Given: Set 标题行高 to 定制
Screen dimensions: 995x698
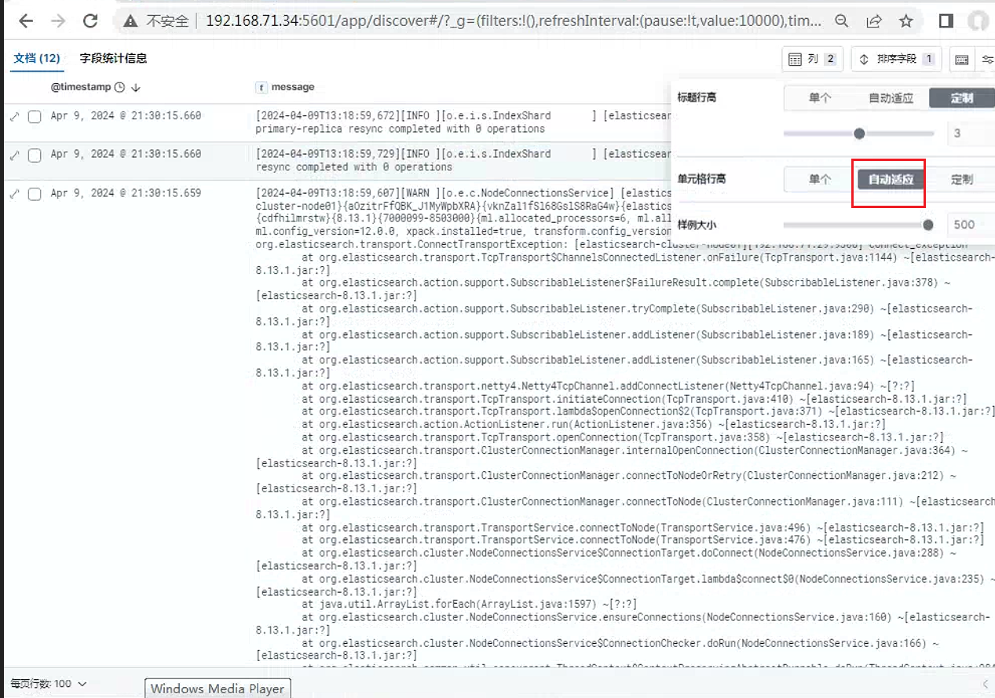Looking at the screenshot, I should (961, 98).
